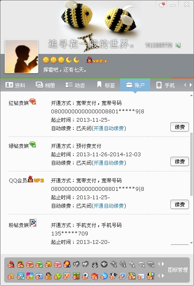The image size is (194, 286).
Task: Click the green diamond icon in bottom icon tray
Action: click(39, 264)
